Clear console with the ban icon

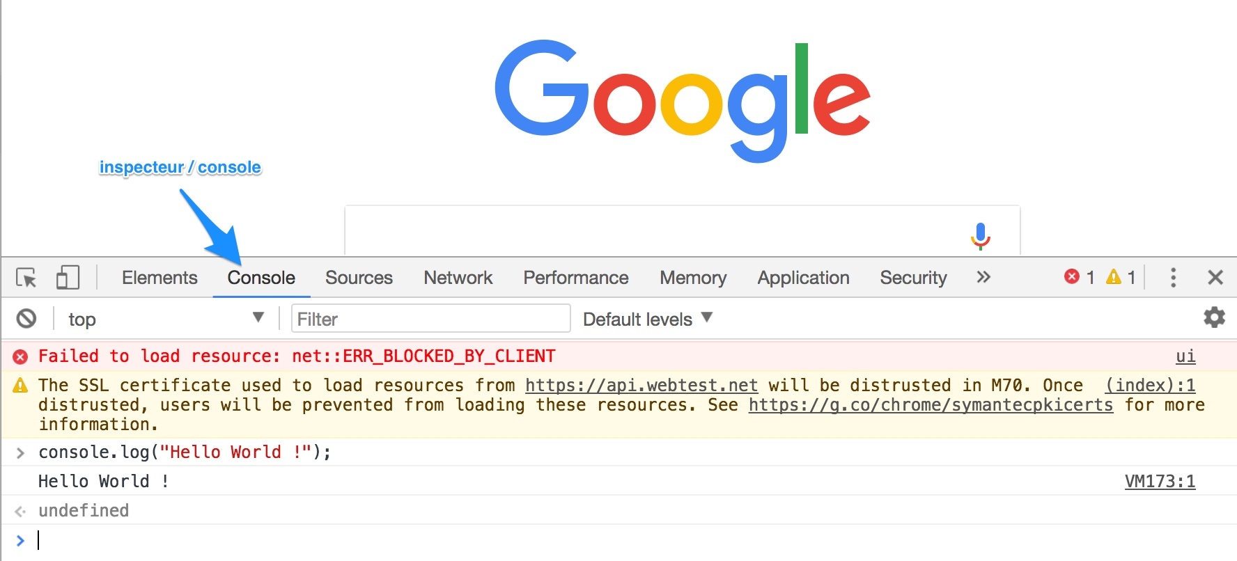pyautogui.click(x=26, y=319)
